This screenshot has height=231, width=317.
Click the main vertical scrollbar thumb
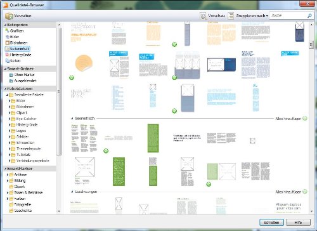(x=311, y=44)
